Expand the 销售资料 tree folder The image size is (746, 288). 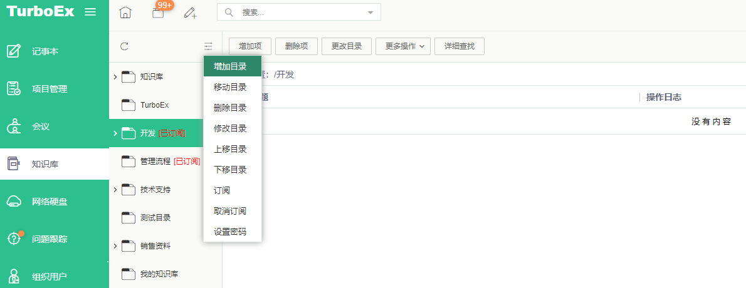pos(115,246)
